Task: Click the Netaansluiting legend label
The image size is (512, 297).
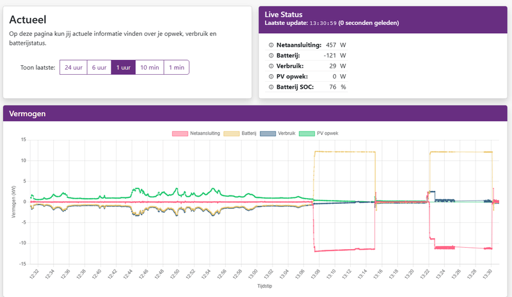Action: (205, 133)
